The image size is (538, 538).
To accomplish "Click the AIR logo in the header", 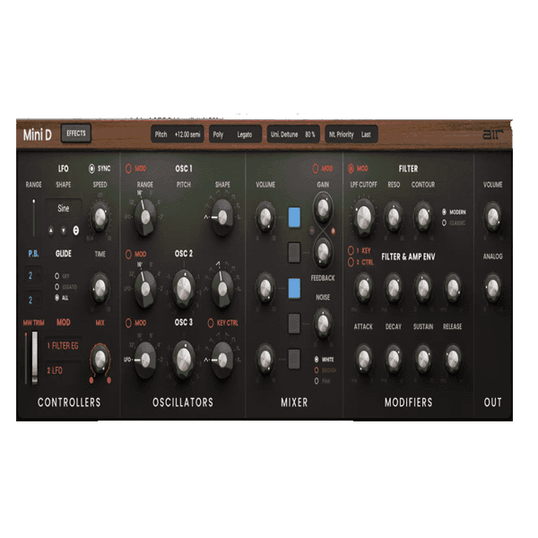I will pos(493,134).
